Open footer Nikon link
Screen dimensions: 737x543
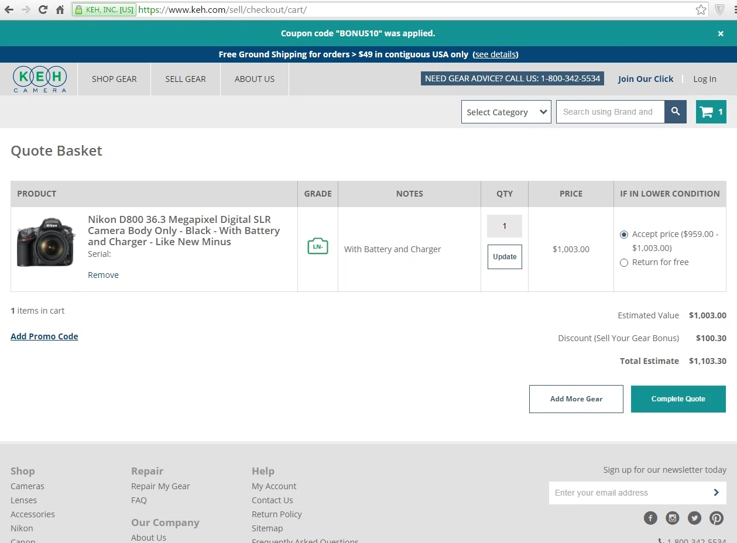22,528
